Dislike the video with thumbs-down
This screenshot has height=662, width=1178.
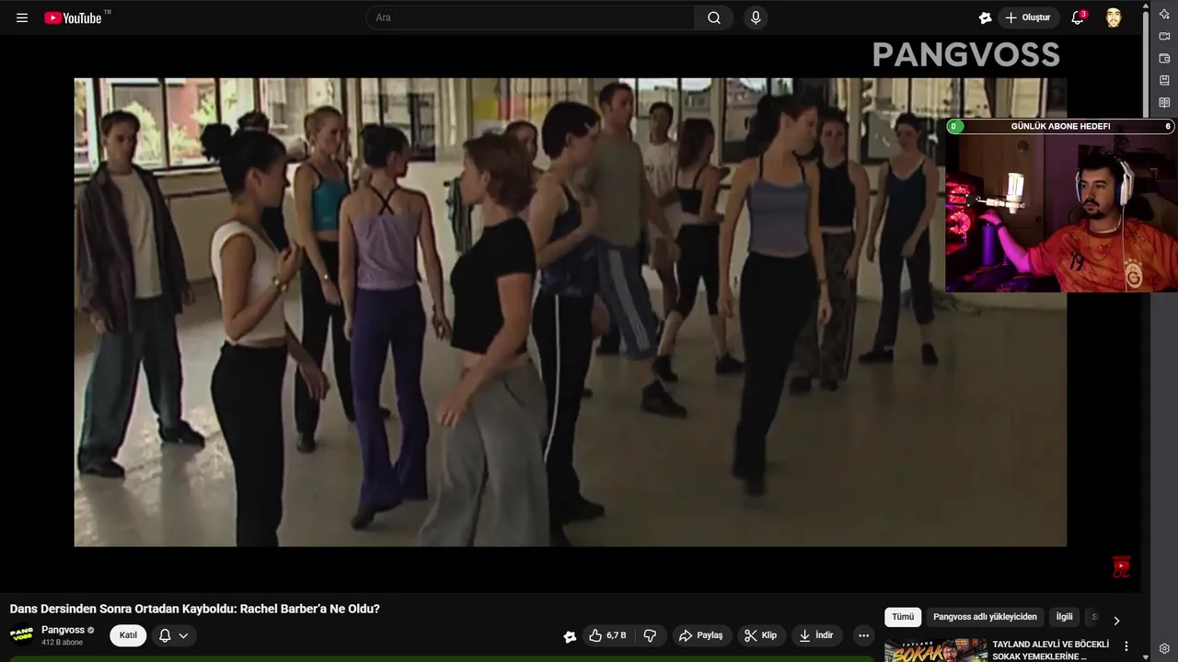pos(650,635)
